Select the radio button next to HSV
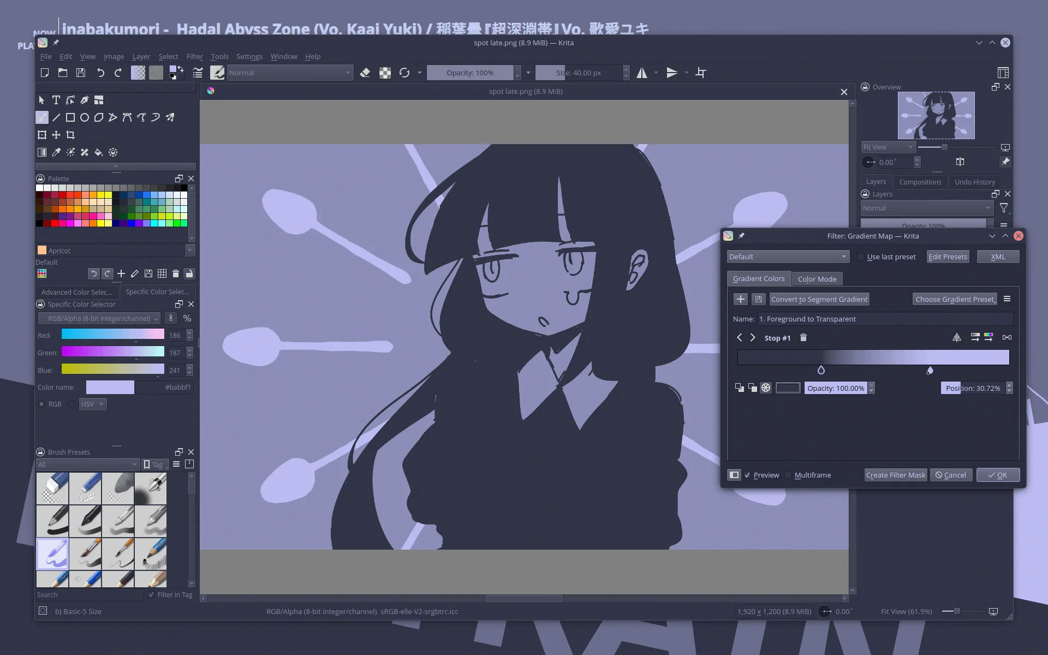1048x655 pixels. tap(72, 404)
